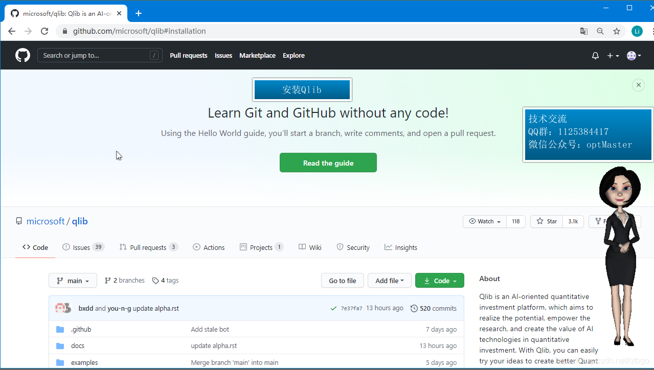Screen dimensions: 654x370
Task: Expand the plus create-new menu
Action: (613, 55)
